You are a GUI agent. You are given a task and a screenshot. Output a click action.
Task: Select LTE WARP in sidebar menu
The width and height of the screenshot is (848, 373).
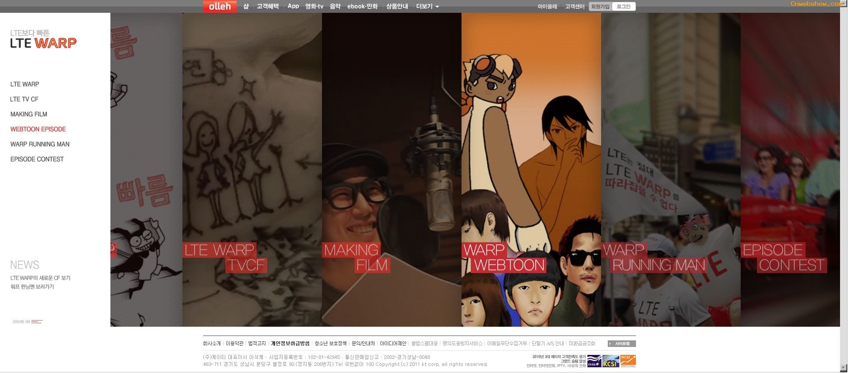pyautogui.click(x=25, y=84)
